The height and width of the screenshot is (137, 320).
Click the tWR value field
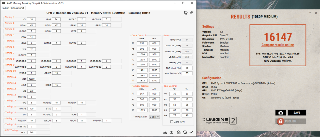coord(31,49)
